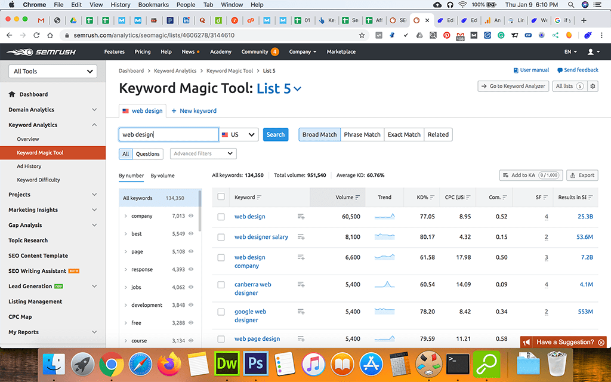The image size is (611, 382).
Task: Toggle eye icon for company group
Action: (191, 215)
